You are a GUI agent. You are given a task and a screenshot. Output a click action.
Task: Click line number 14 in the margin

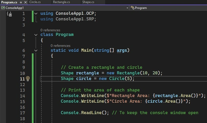(x=22, y=96)
